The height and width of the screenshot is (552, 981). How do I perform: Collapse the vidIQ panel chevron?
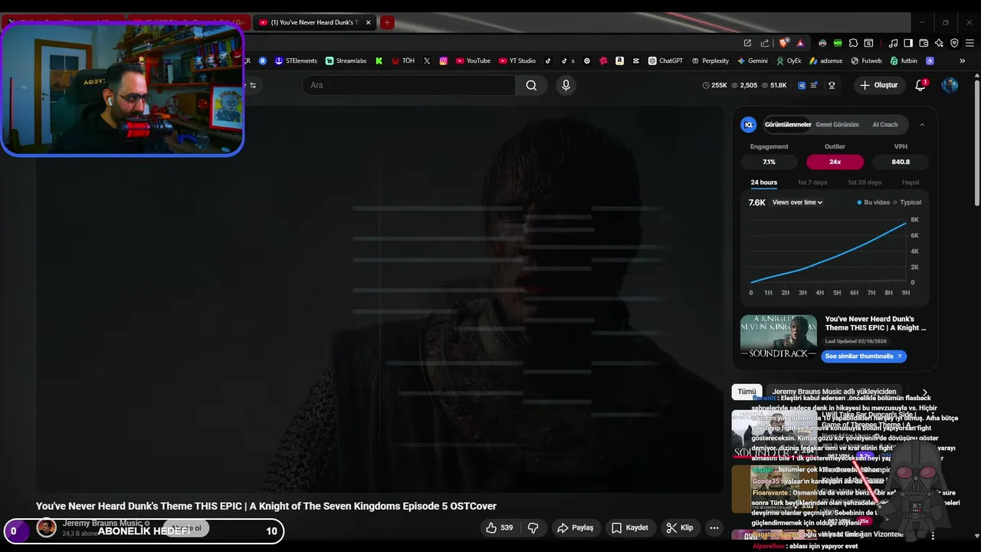[x=922, y=125]
